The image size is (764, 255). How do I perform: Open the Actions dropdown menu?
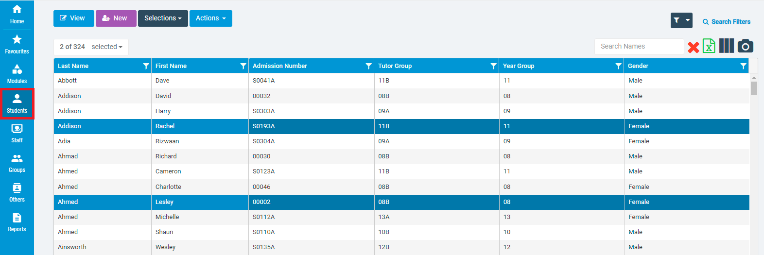coord(210,18)
